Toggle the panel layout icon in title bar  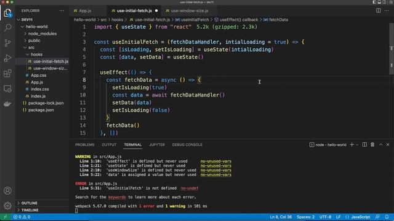click(379, 2)
